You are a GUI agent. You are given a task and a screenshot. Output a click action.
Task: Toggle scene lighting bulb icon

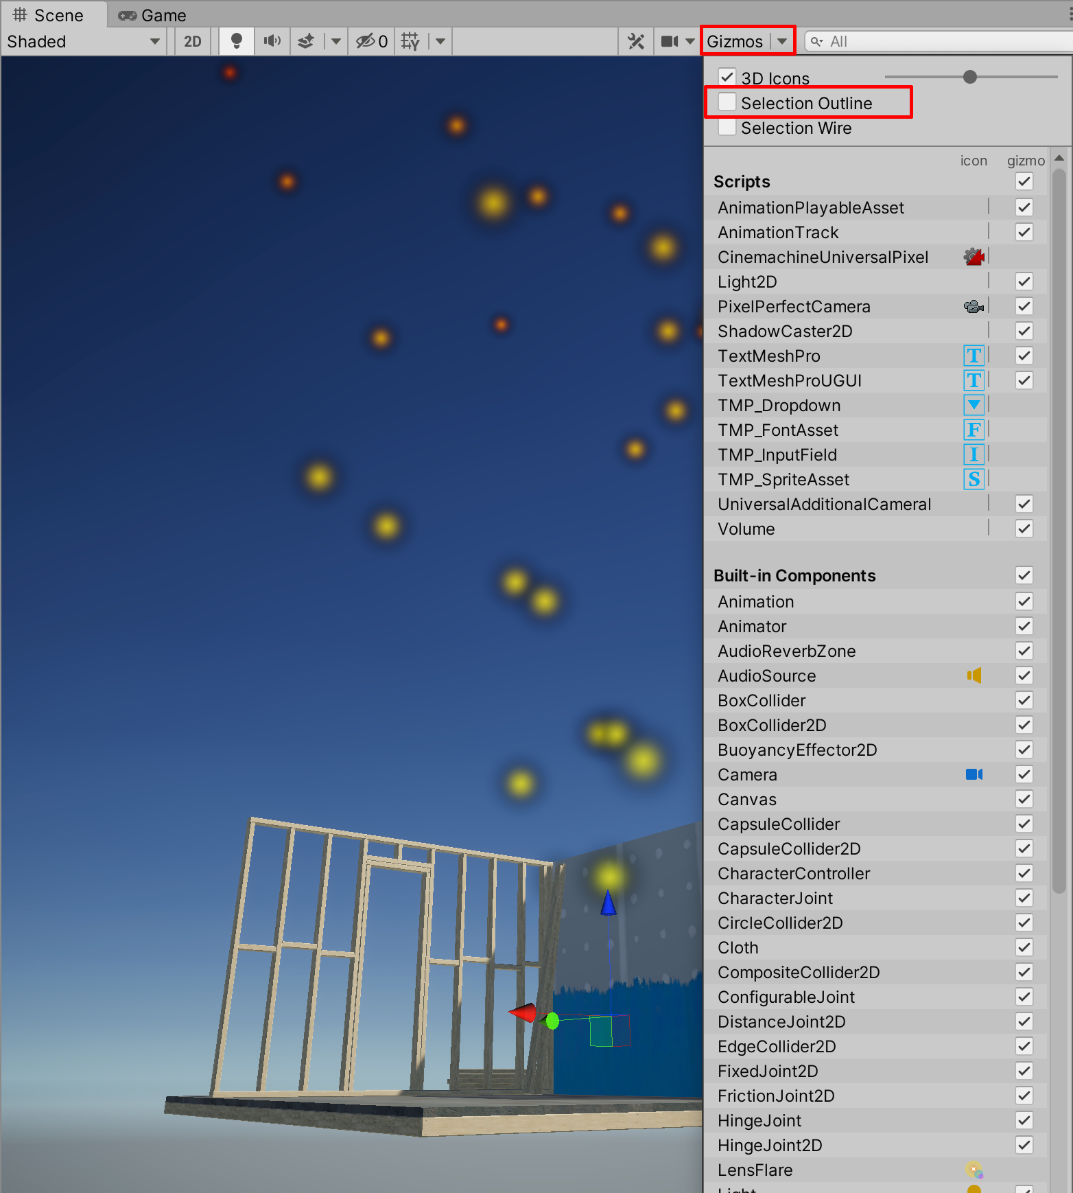(x=237, y=41)
